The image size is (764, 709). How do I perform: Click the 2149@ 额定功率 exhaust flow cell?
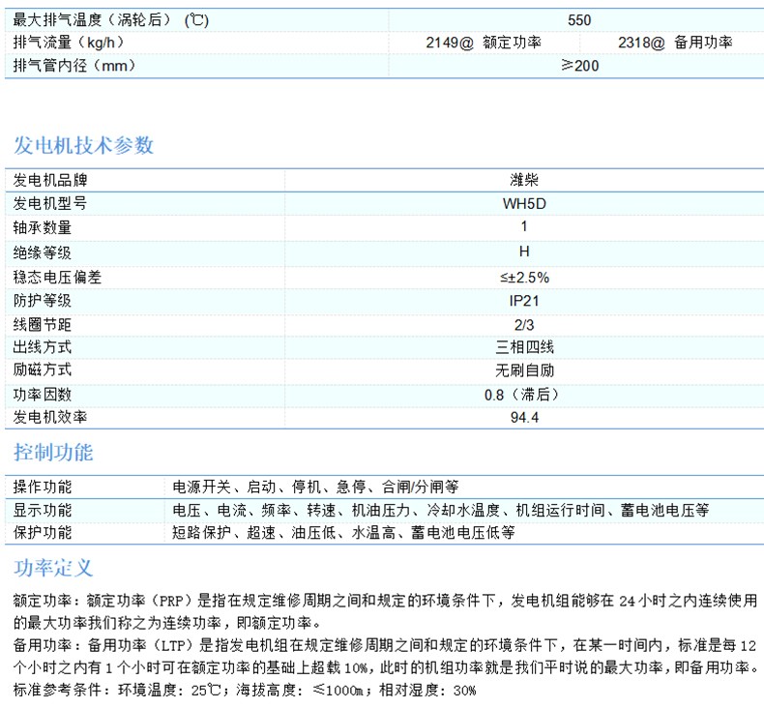pyautogui.click(x=484, y=43)
